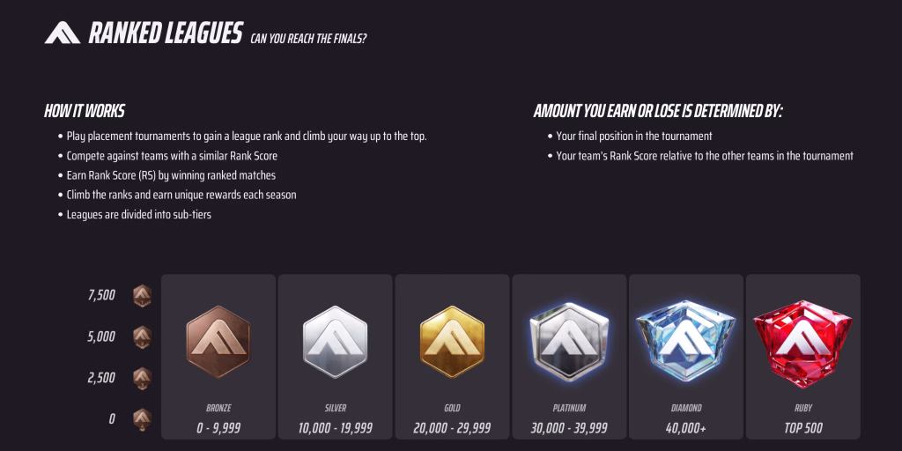The height and width of the screenshot is (451, 902).
Task: Click the lowest sub-tier badge beside 0
Action: tap(142, 418)
